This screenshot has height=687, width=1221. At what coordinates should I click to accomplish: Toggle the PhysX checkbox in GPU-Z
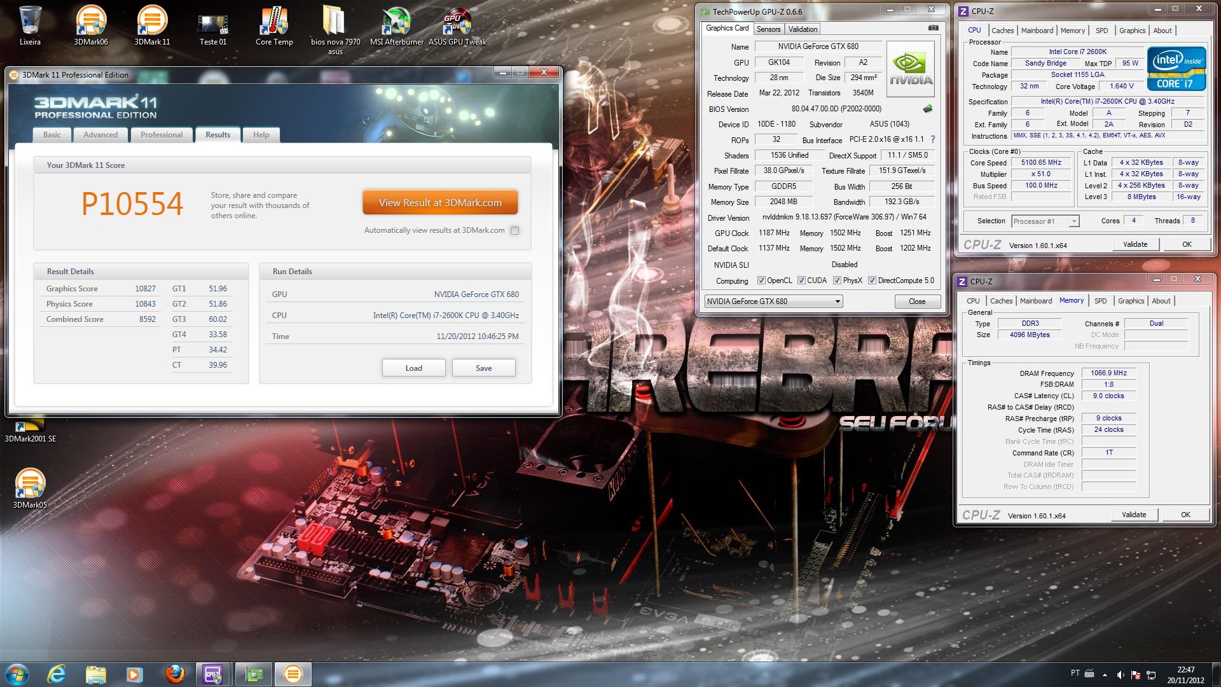tap(837, 281)
